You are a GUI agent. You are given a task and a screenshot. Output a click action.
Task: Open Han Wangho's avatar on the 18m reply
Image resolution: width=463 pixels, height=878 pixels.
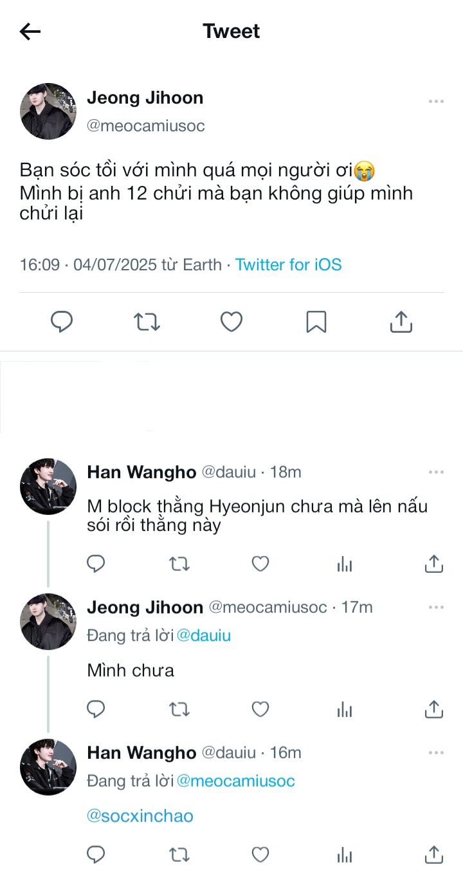pyautogui.click(x=48, y=487)
